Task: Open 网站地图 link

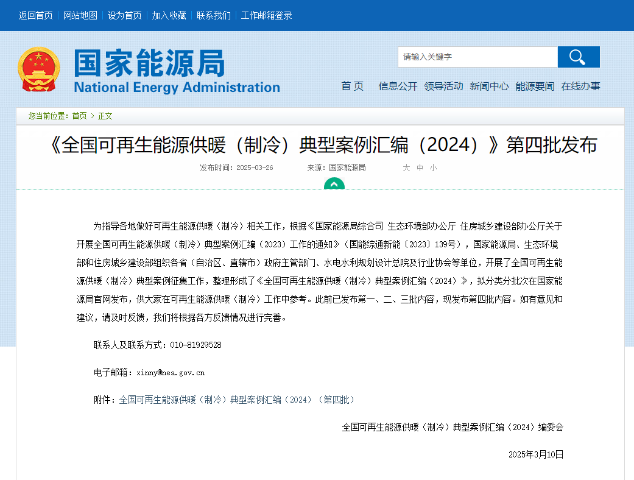Action: point(80,15)
